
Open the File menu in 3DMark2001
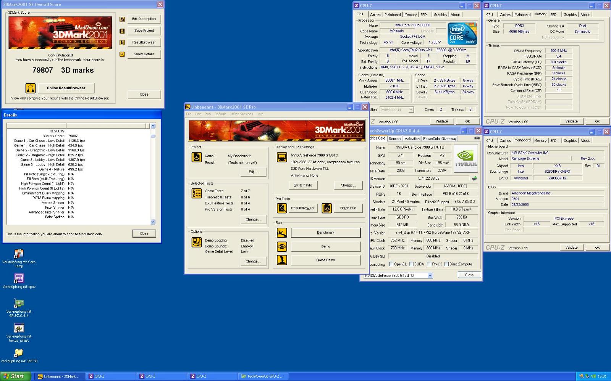point(189,114)
